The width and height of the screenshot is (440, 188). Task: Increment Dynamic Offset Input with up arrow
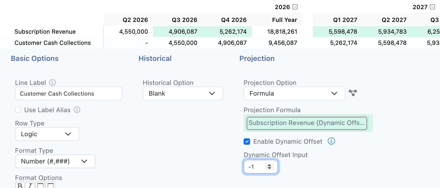click(269, 165)
